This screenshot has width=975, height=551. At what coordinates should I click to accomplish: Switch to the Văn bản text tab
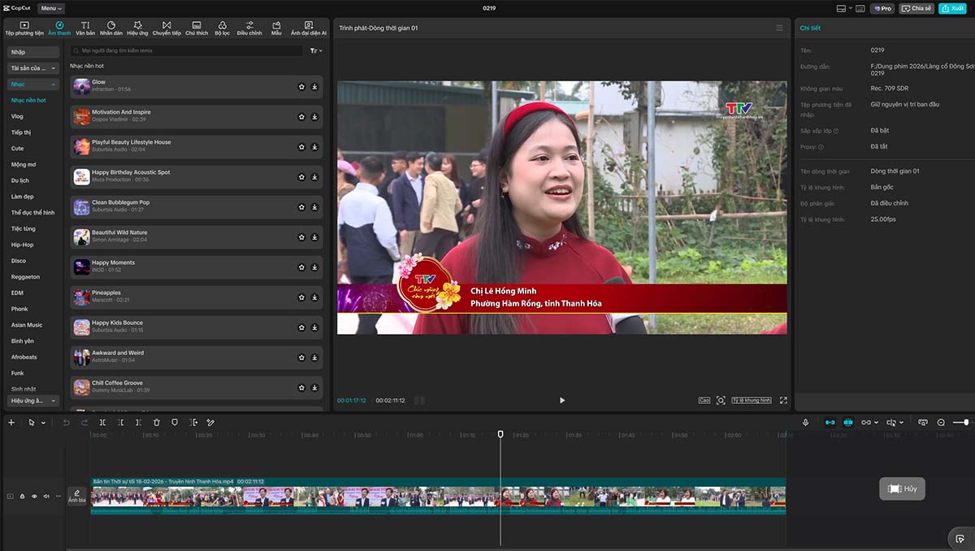point(85,28)
